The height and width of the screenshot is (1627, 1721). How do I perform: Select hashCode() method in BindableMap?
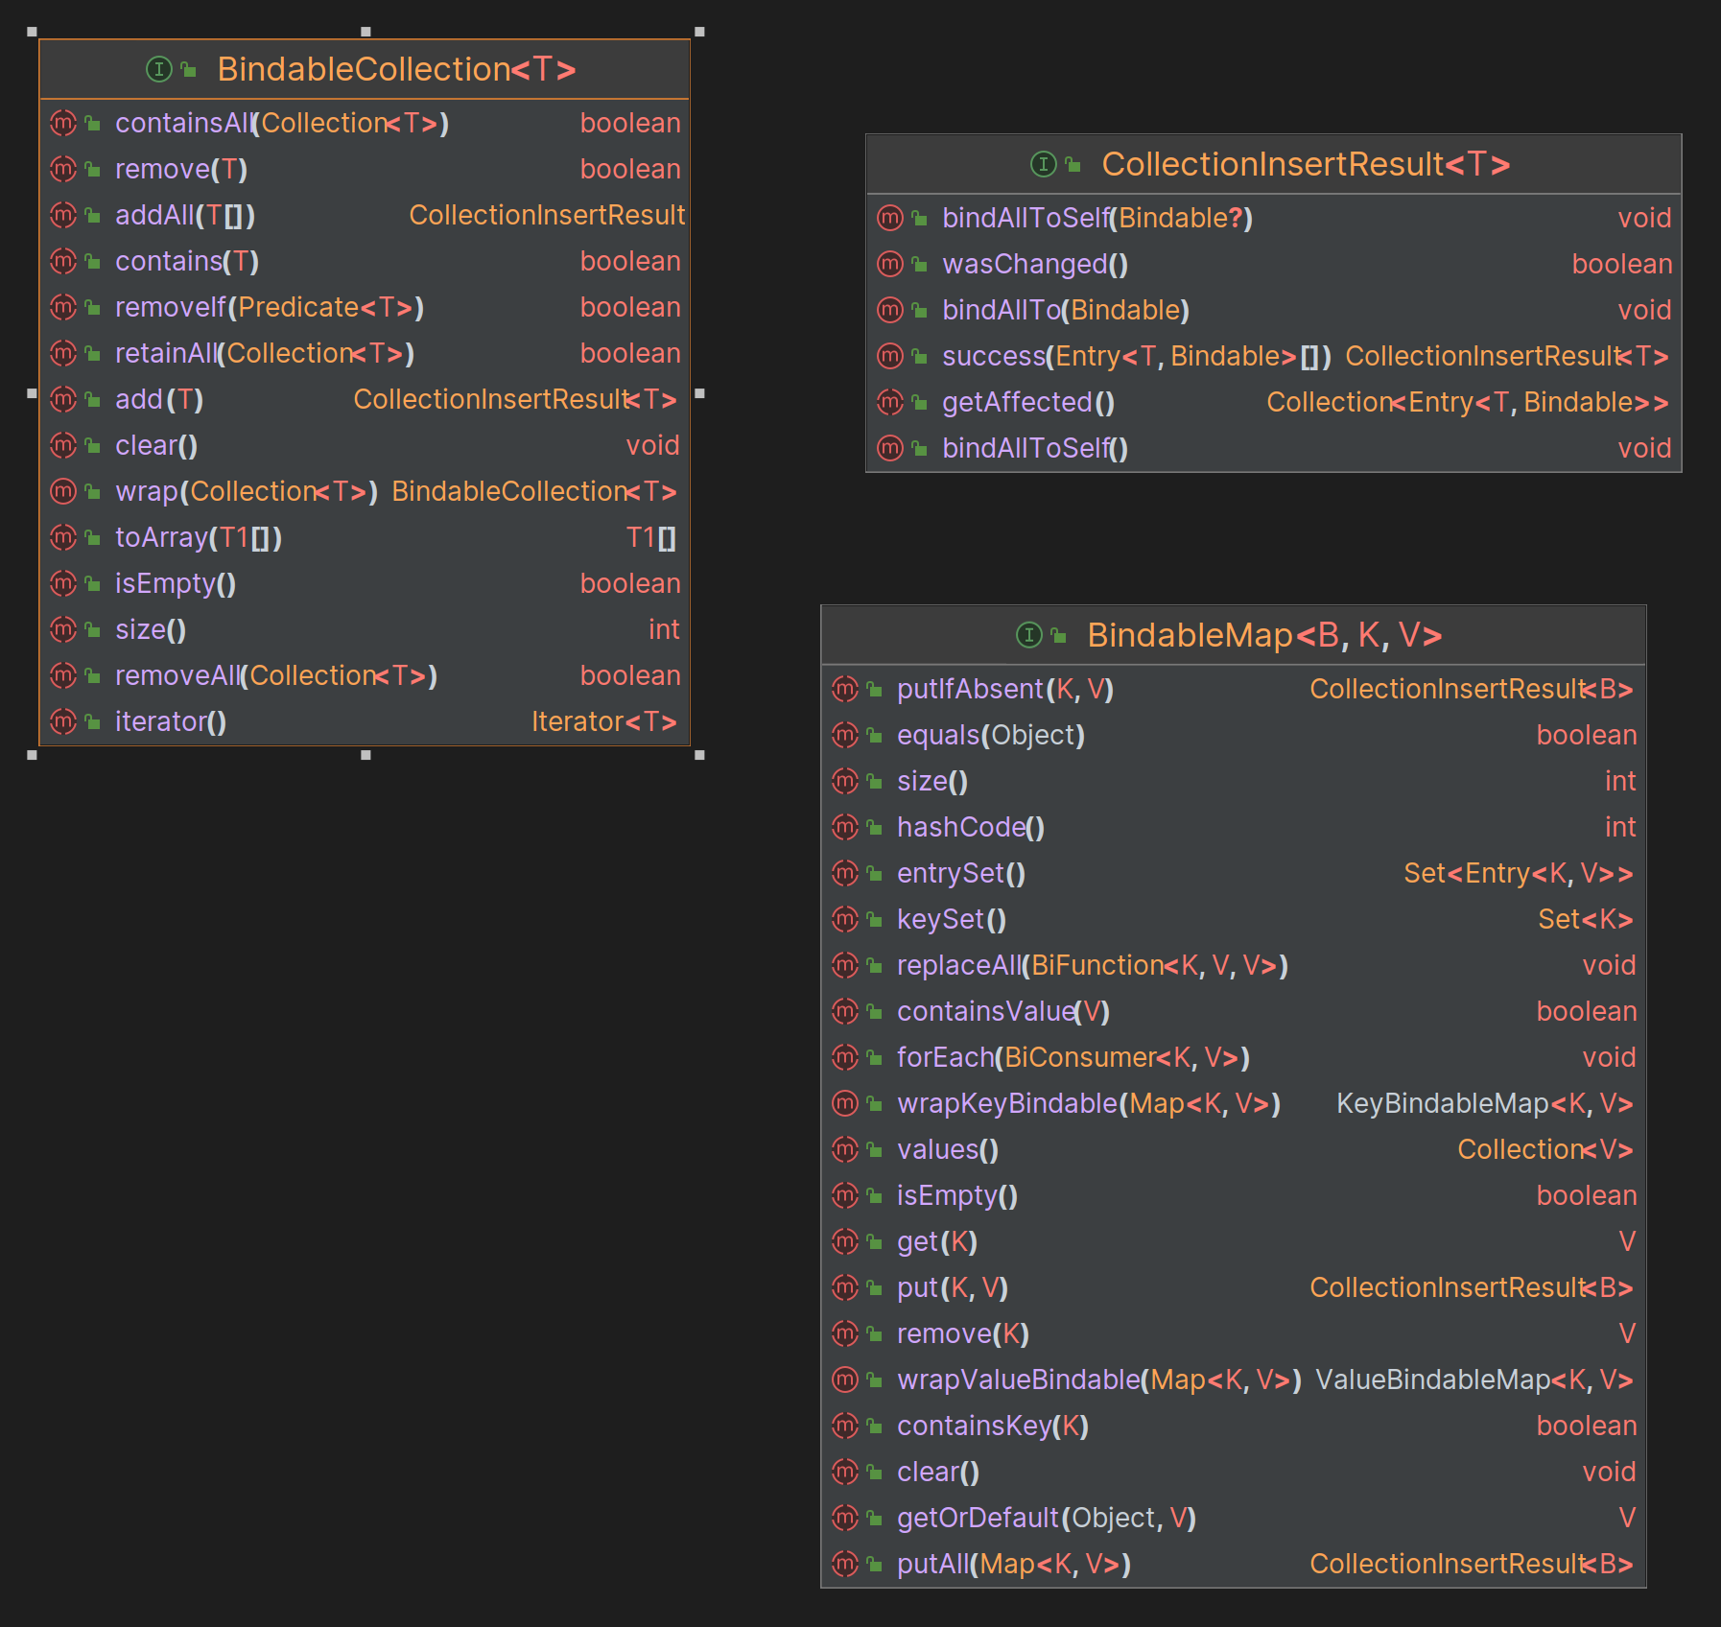coord(1234,827)
